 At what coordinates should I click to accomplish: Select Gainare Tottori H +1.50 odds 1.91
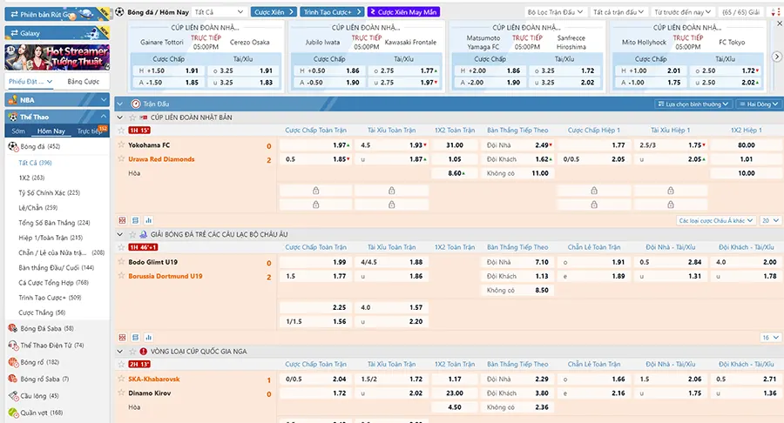tap(169, 70)
